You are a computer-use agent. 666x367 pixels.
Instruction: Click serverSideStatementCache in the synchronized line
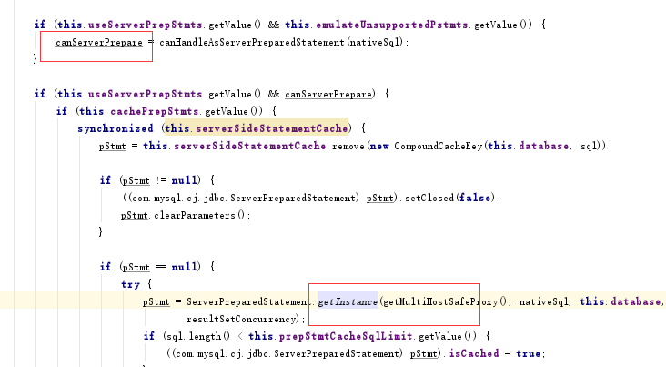click(272, 128)
